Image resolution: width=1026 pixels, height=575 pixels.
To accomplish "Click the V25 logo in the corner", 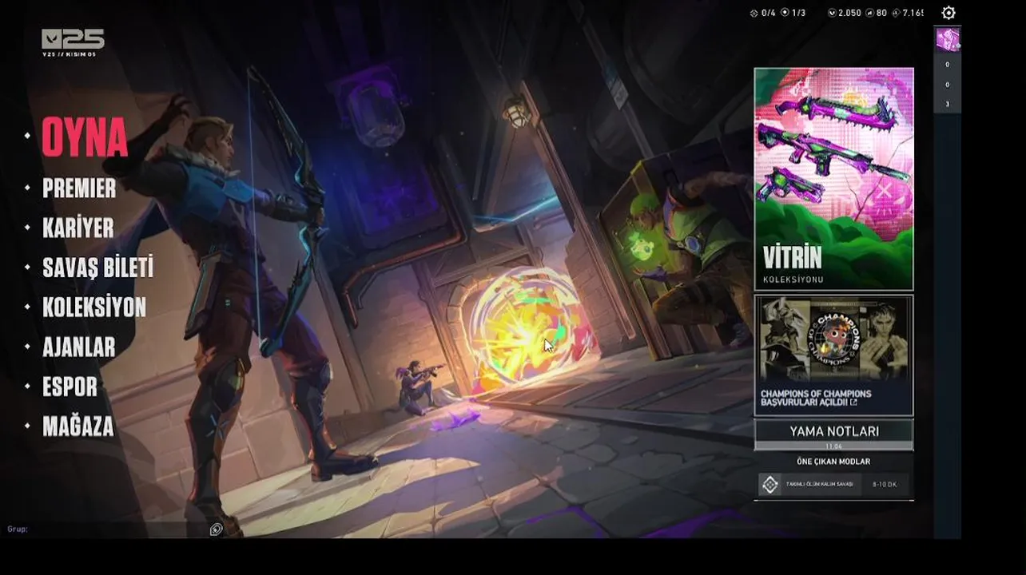I will click(x=73, y=39).
